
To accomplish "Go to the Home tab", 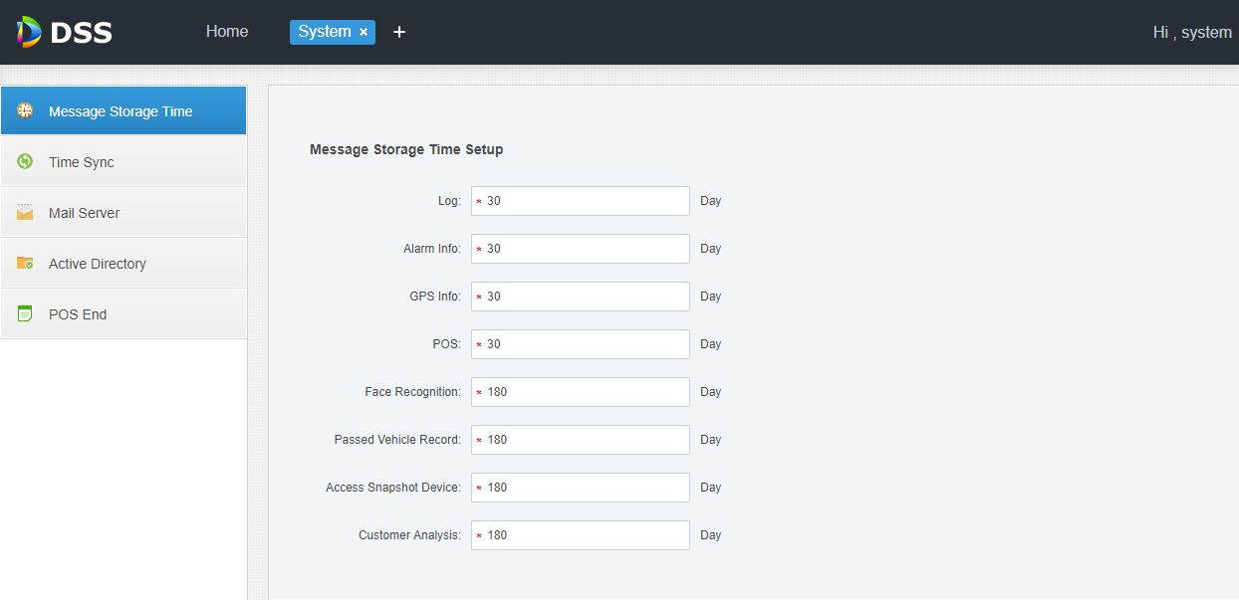I will pyautogui.click(x=227, y=32).
